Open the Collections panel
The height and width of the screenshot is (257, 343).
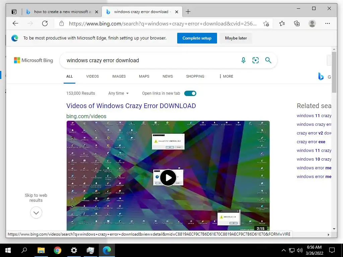297,23
